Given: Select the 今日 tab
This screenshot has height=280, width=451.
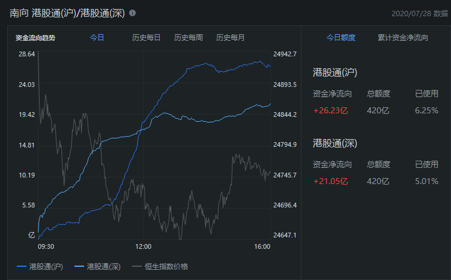Looking at the screenshot, I should (x=97, y=38).
